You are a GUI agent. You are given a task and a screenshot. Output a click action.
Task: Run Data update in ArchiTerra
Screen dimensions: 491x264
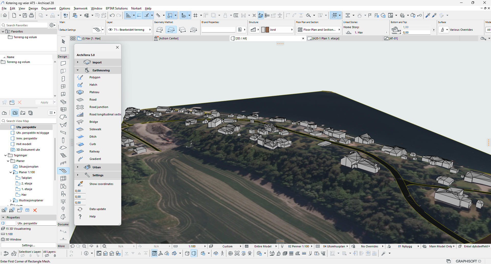[x=97, y=209]
